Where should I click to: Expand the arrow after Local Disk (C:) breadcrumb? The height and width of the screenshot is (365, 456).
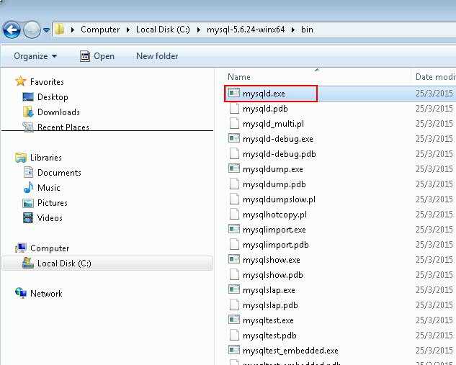(x=199, y=30)
